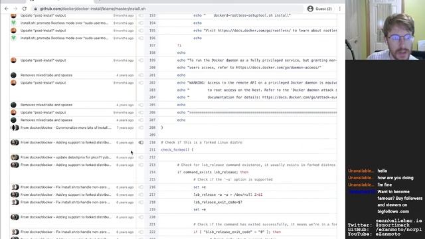Screen dimensions: 425x239
Task: Click line number 211
Action: tap(152, 149)
